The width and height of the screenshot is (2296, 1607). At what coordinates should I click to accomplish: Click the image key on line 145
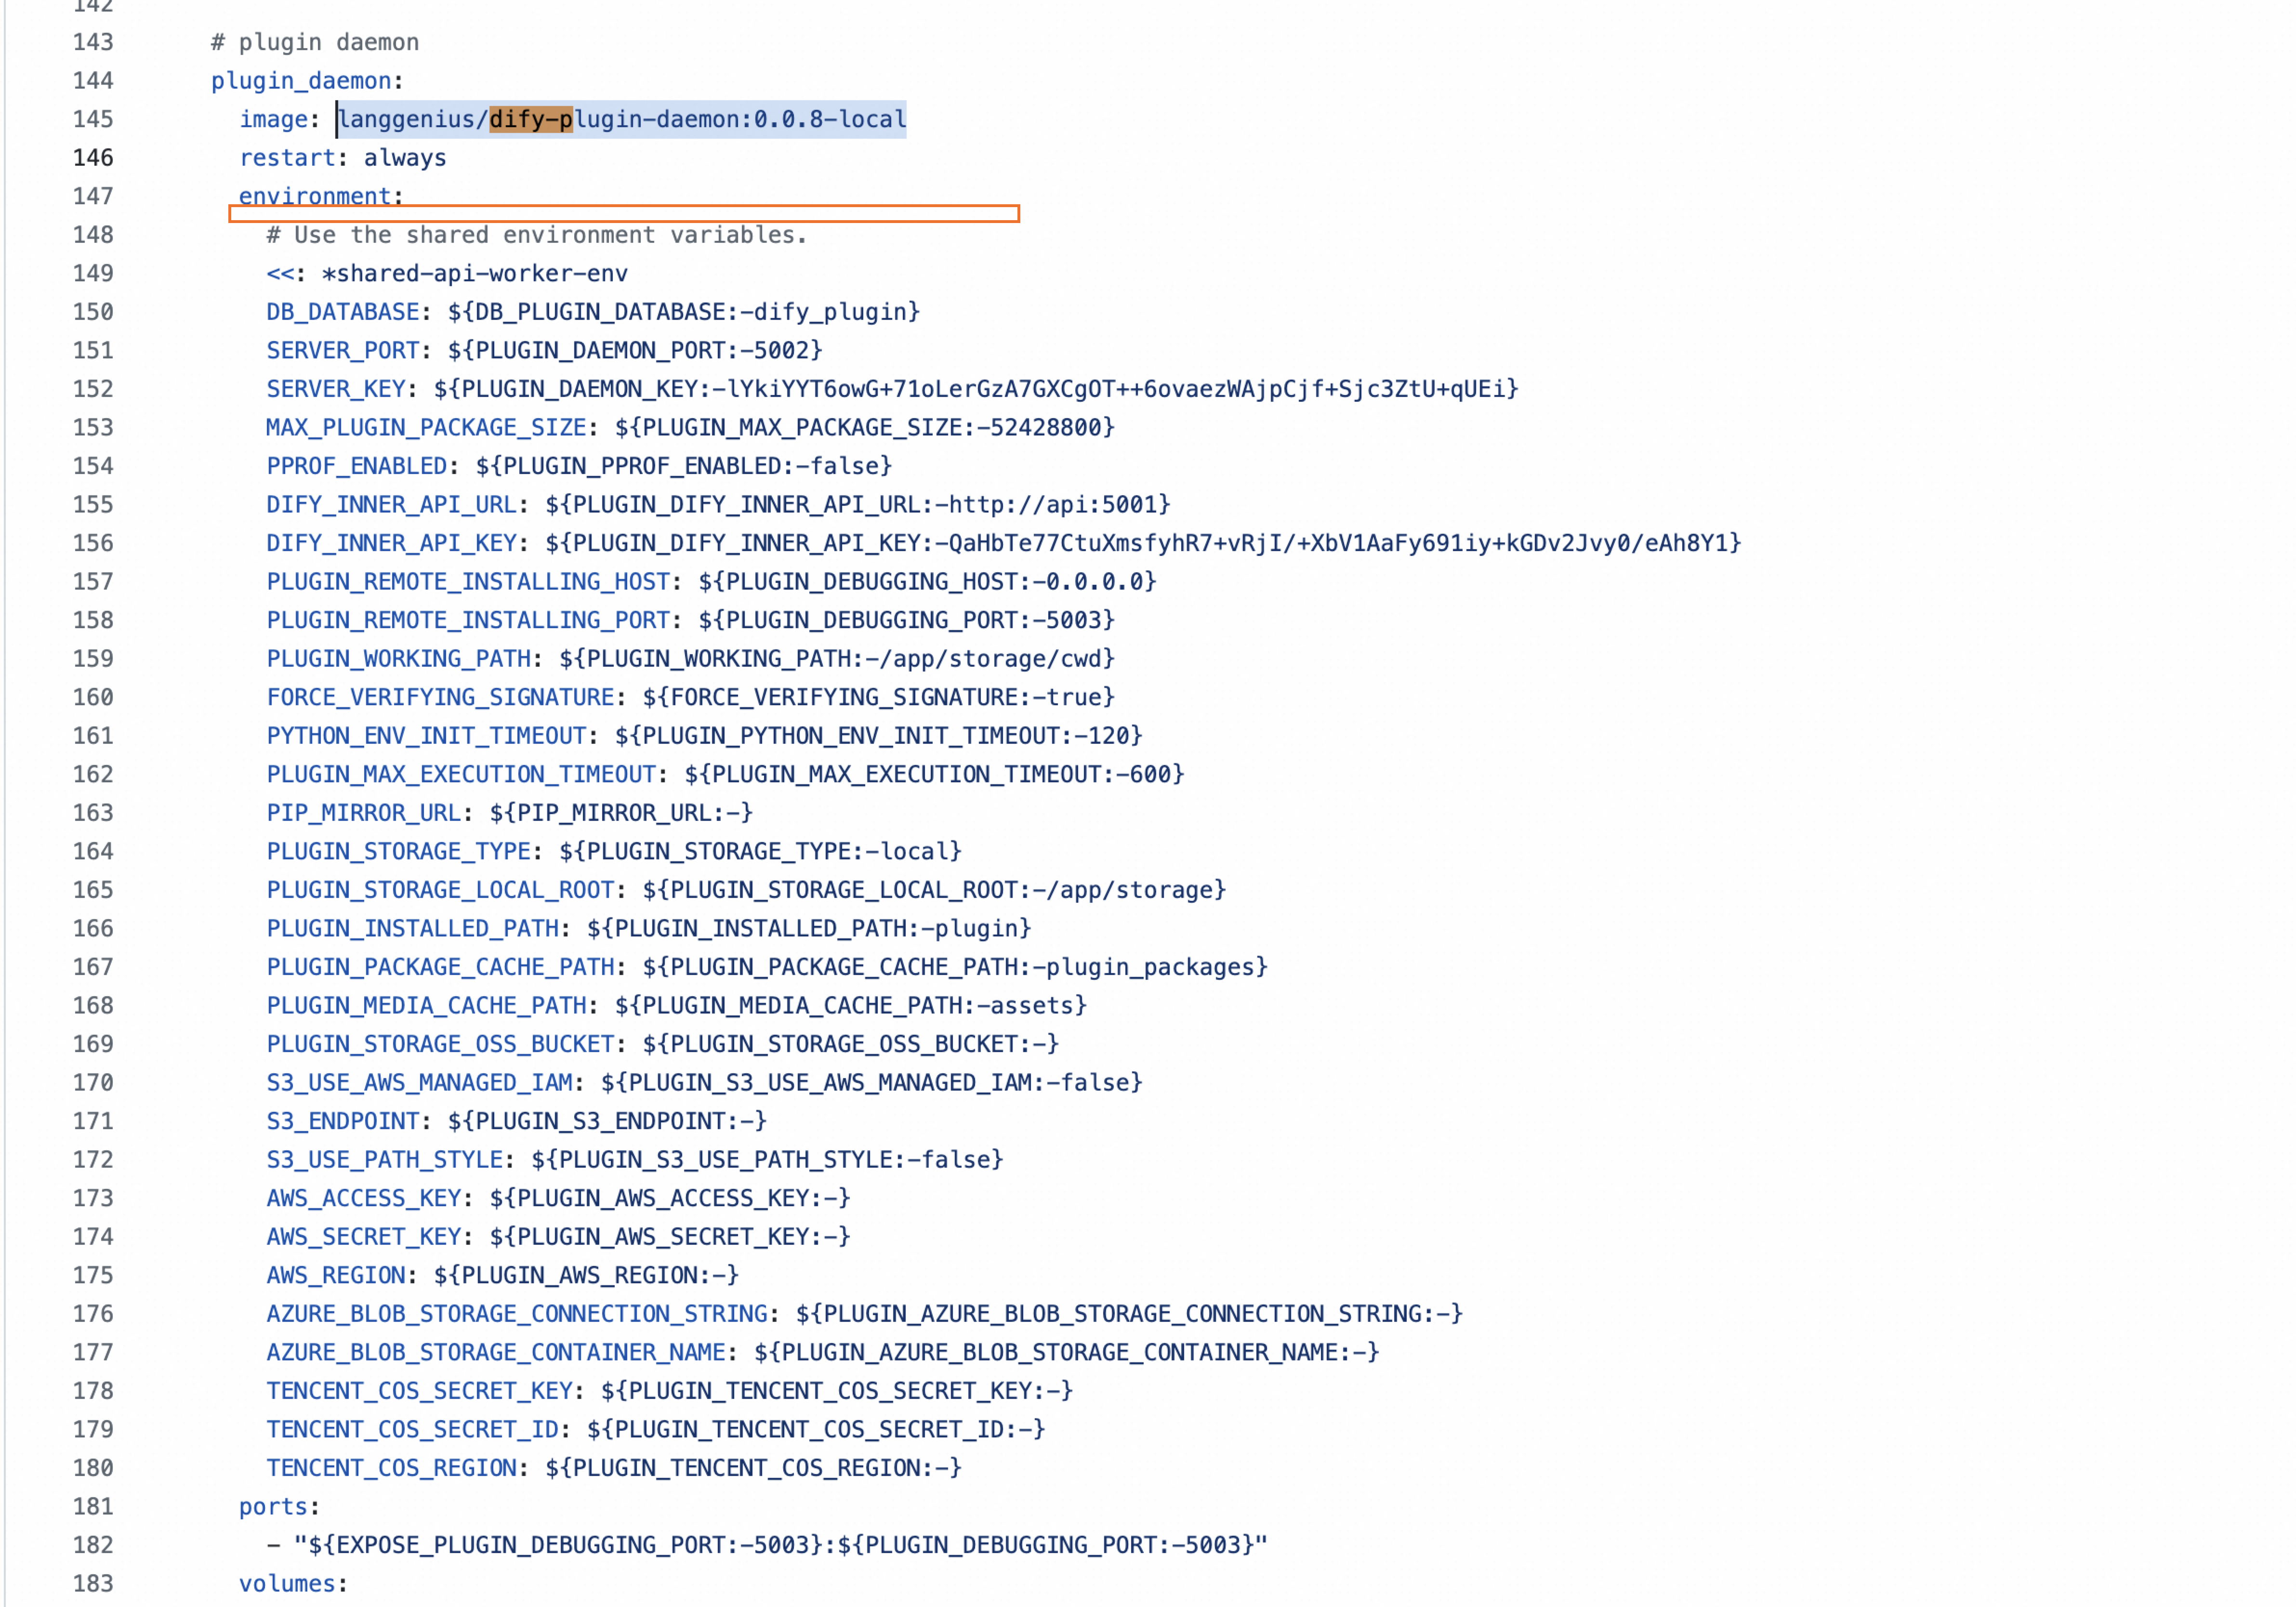[273, 119]
